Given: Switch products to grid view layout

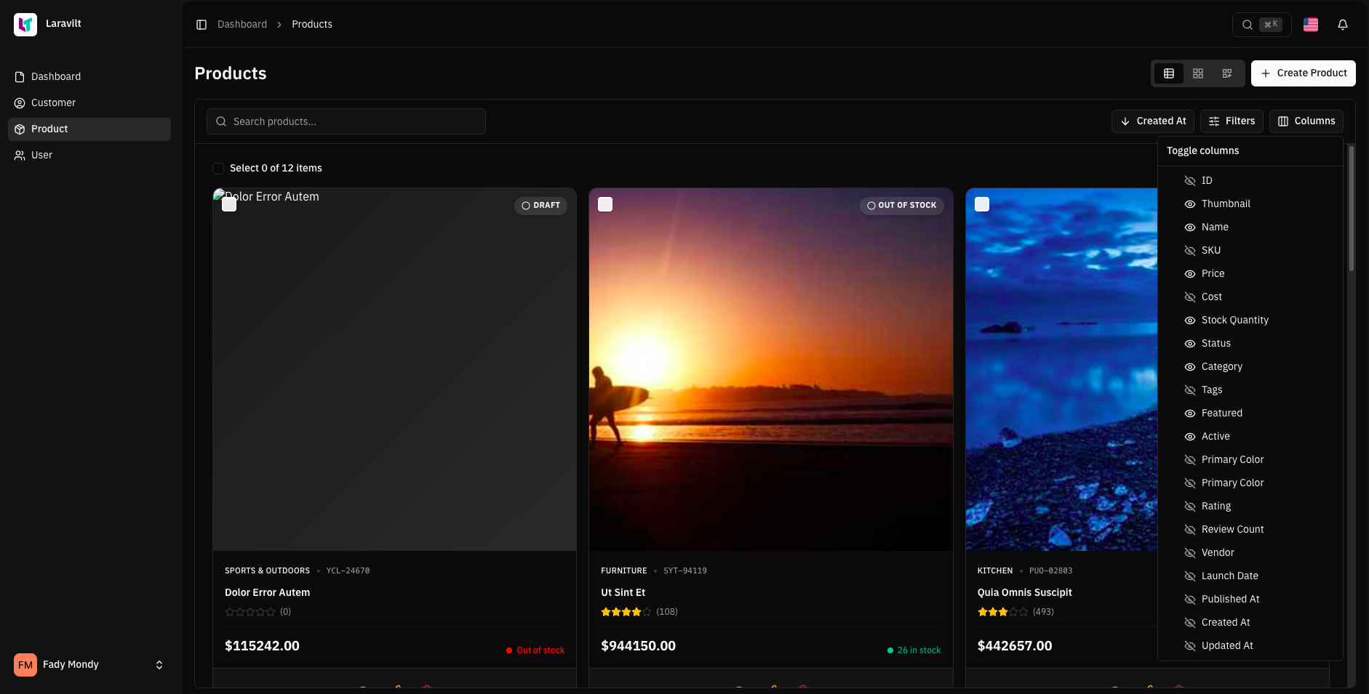Looking at the screenshot, I should pos(1198,73).
